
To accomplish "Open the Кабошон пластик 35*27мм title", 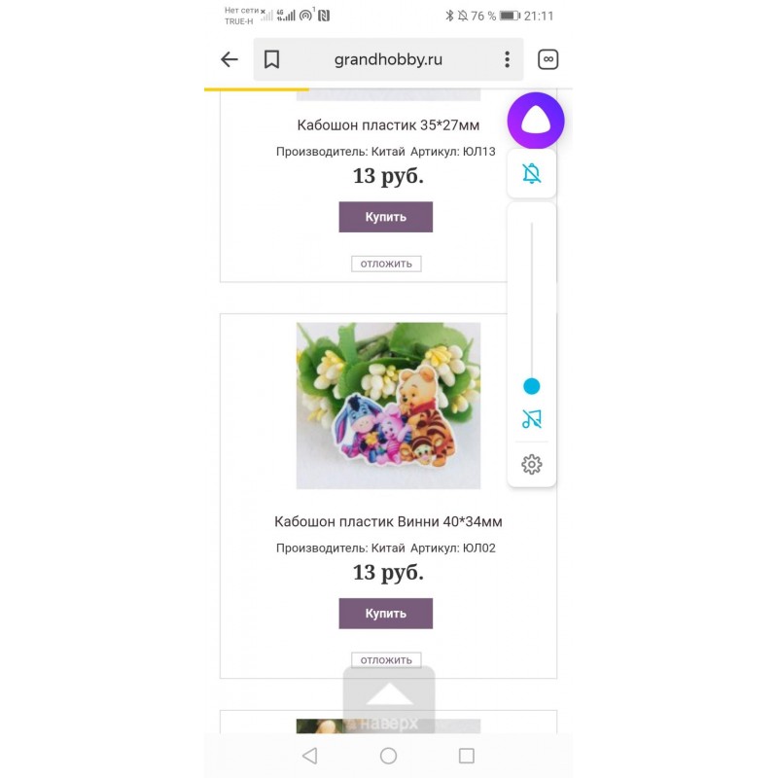I will pyautogui.click(x=388, y=125).
